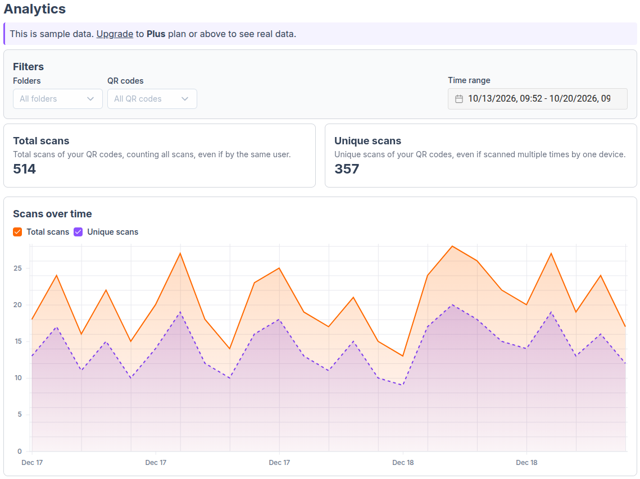
Task: Click the Total scans card title
Action: (x=41, y=141)
